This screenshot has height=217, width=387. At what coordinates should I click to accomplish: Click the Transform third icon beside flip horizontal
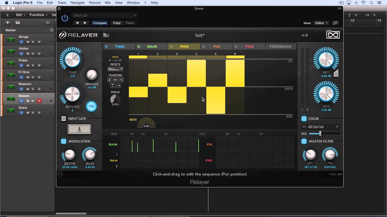[121, 80]
